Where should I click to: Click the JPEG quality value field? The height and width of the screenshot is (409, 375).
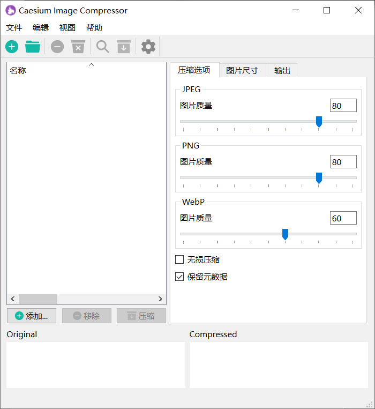(343, 106)
